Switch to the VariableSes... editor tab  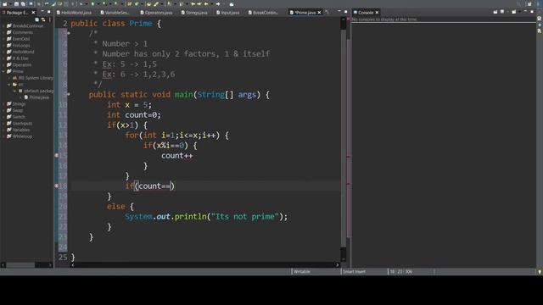[115, 13]
